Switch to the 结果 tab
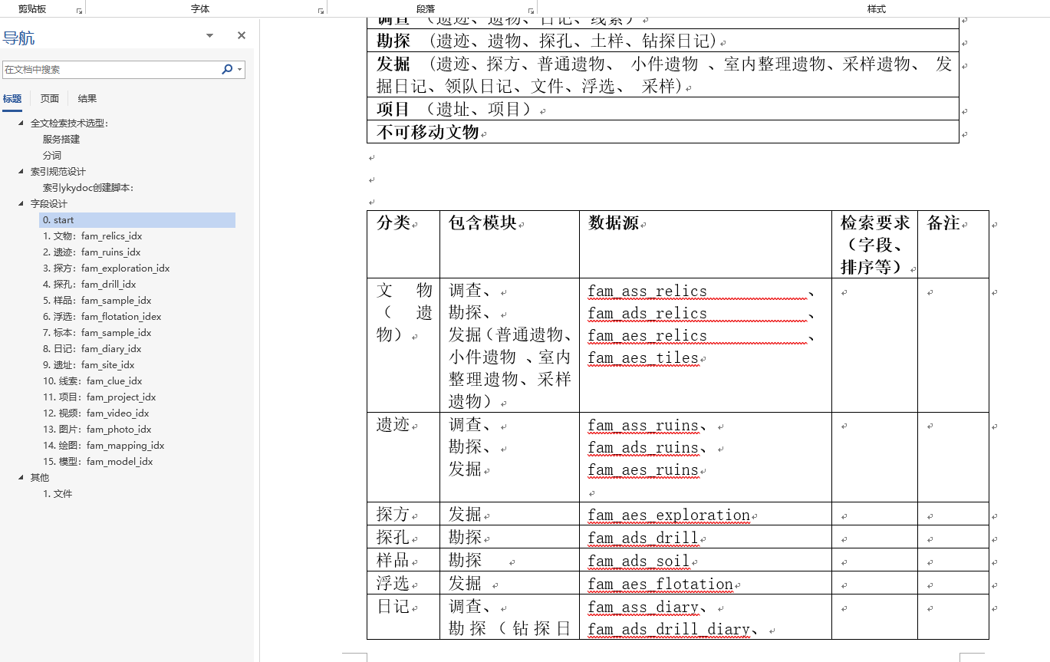1050x662 pixels. tap(87, 98)
